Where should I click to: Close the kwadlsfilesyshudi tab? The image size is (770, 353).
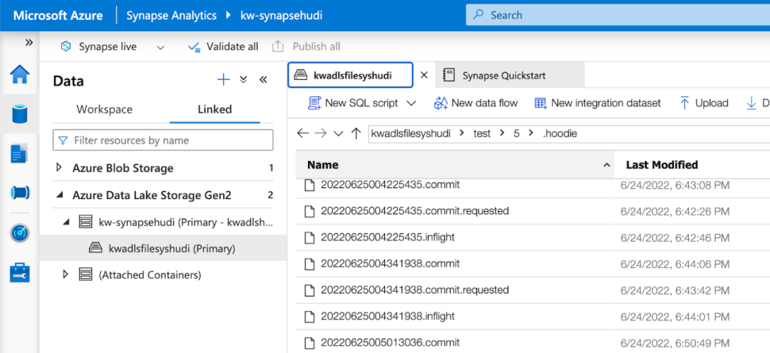[423, 75]
